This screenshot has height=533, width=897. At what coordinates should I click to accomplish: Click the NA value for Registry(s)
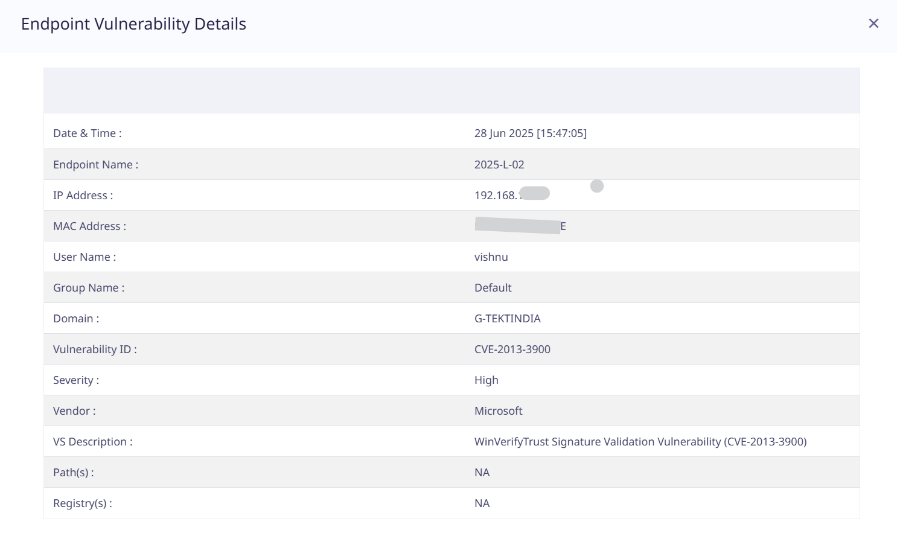(482, 503)
